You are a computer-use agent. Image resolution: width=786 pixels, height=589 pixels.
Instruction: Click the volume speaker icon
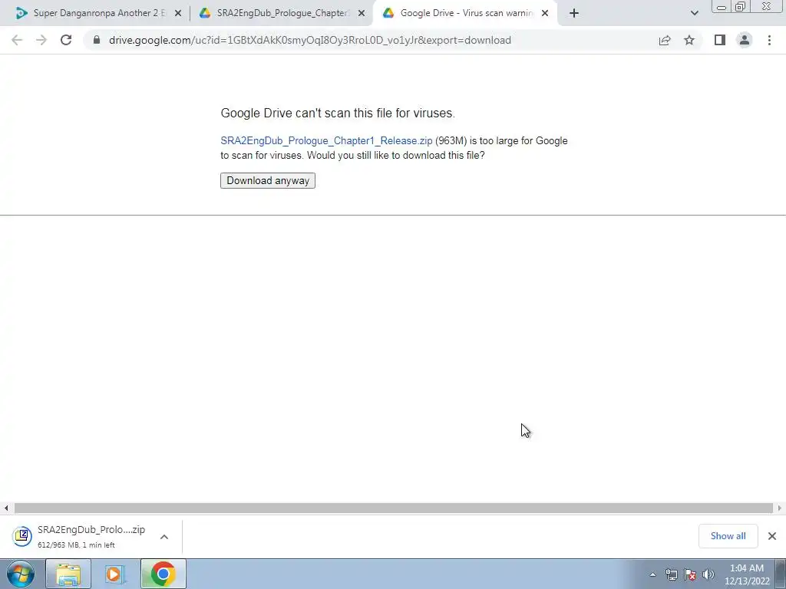coord(708,574)
